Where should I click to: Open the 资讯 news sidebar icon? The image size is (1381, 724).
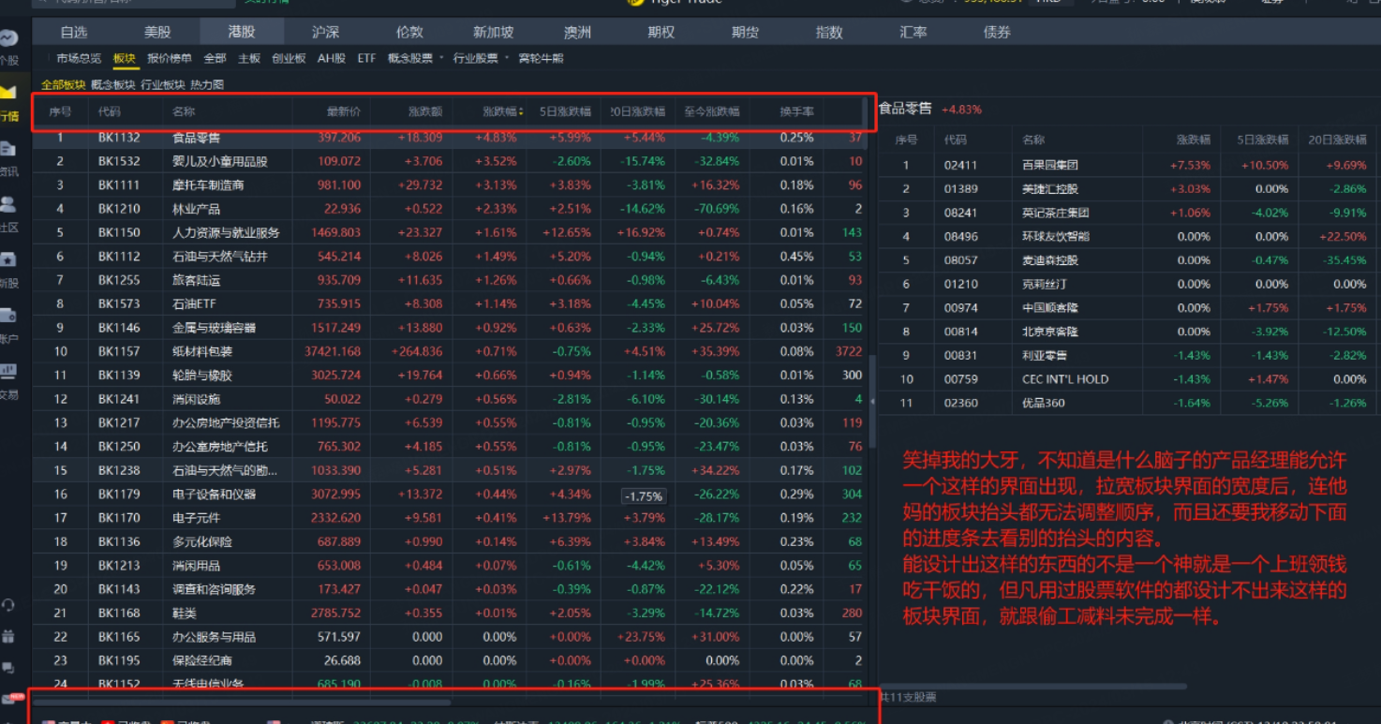tap(8, 157)
